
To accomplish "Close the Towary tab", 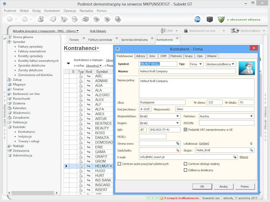I will [x=84, y=38].
